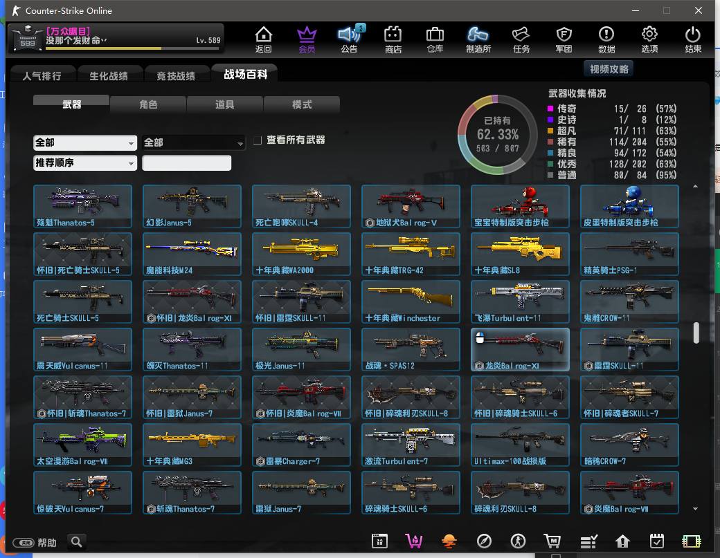This screenshot has width=720, height=558.
Task: Select the 死亡咆哮SKULL-4 weapon card
Action: [x=301, y=206]
